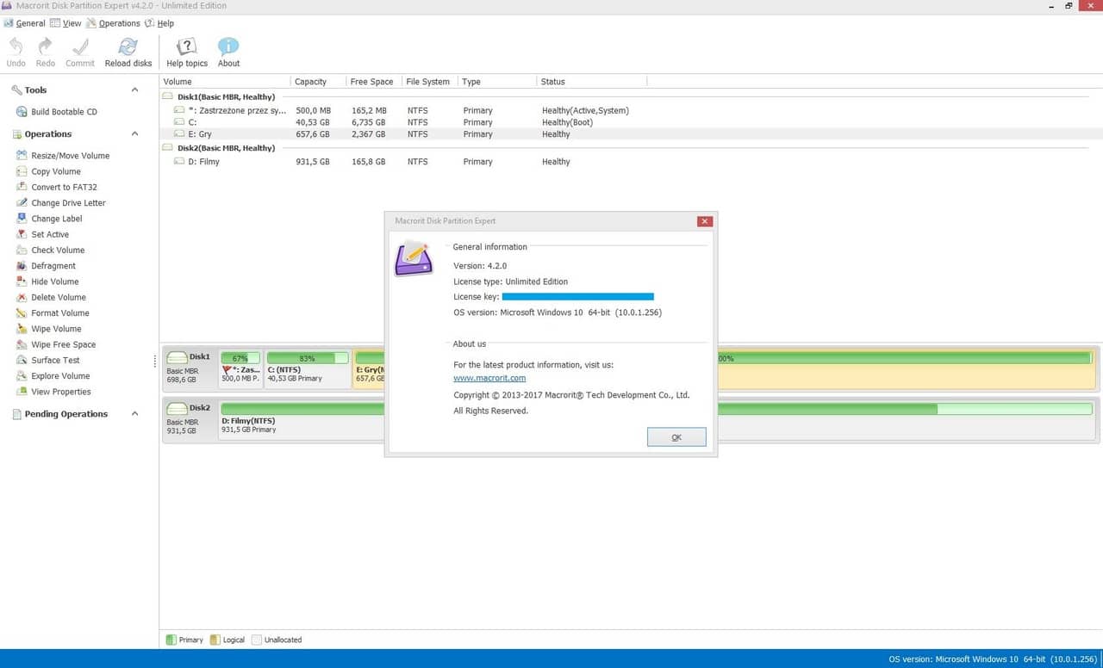Click the Undo toolbar icon
This screenshot has width=1103, height=668.
click(16, 46)
